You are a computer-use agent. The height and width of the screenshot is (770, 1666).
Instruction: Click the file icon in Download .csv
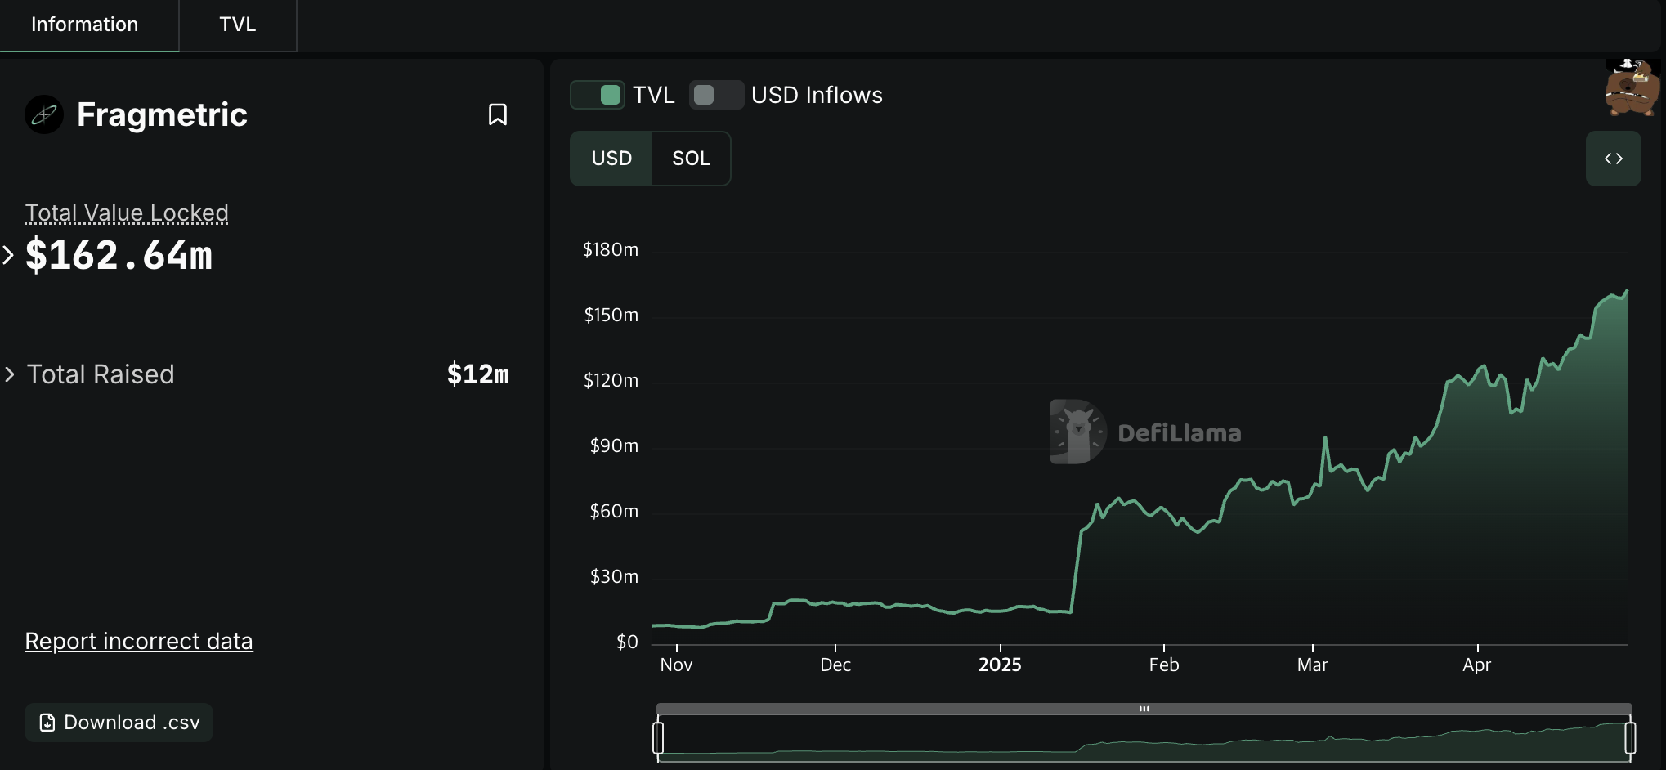(x=47, y=723)
